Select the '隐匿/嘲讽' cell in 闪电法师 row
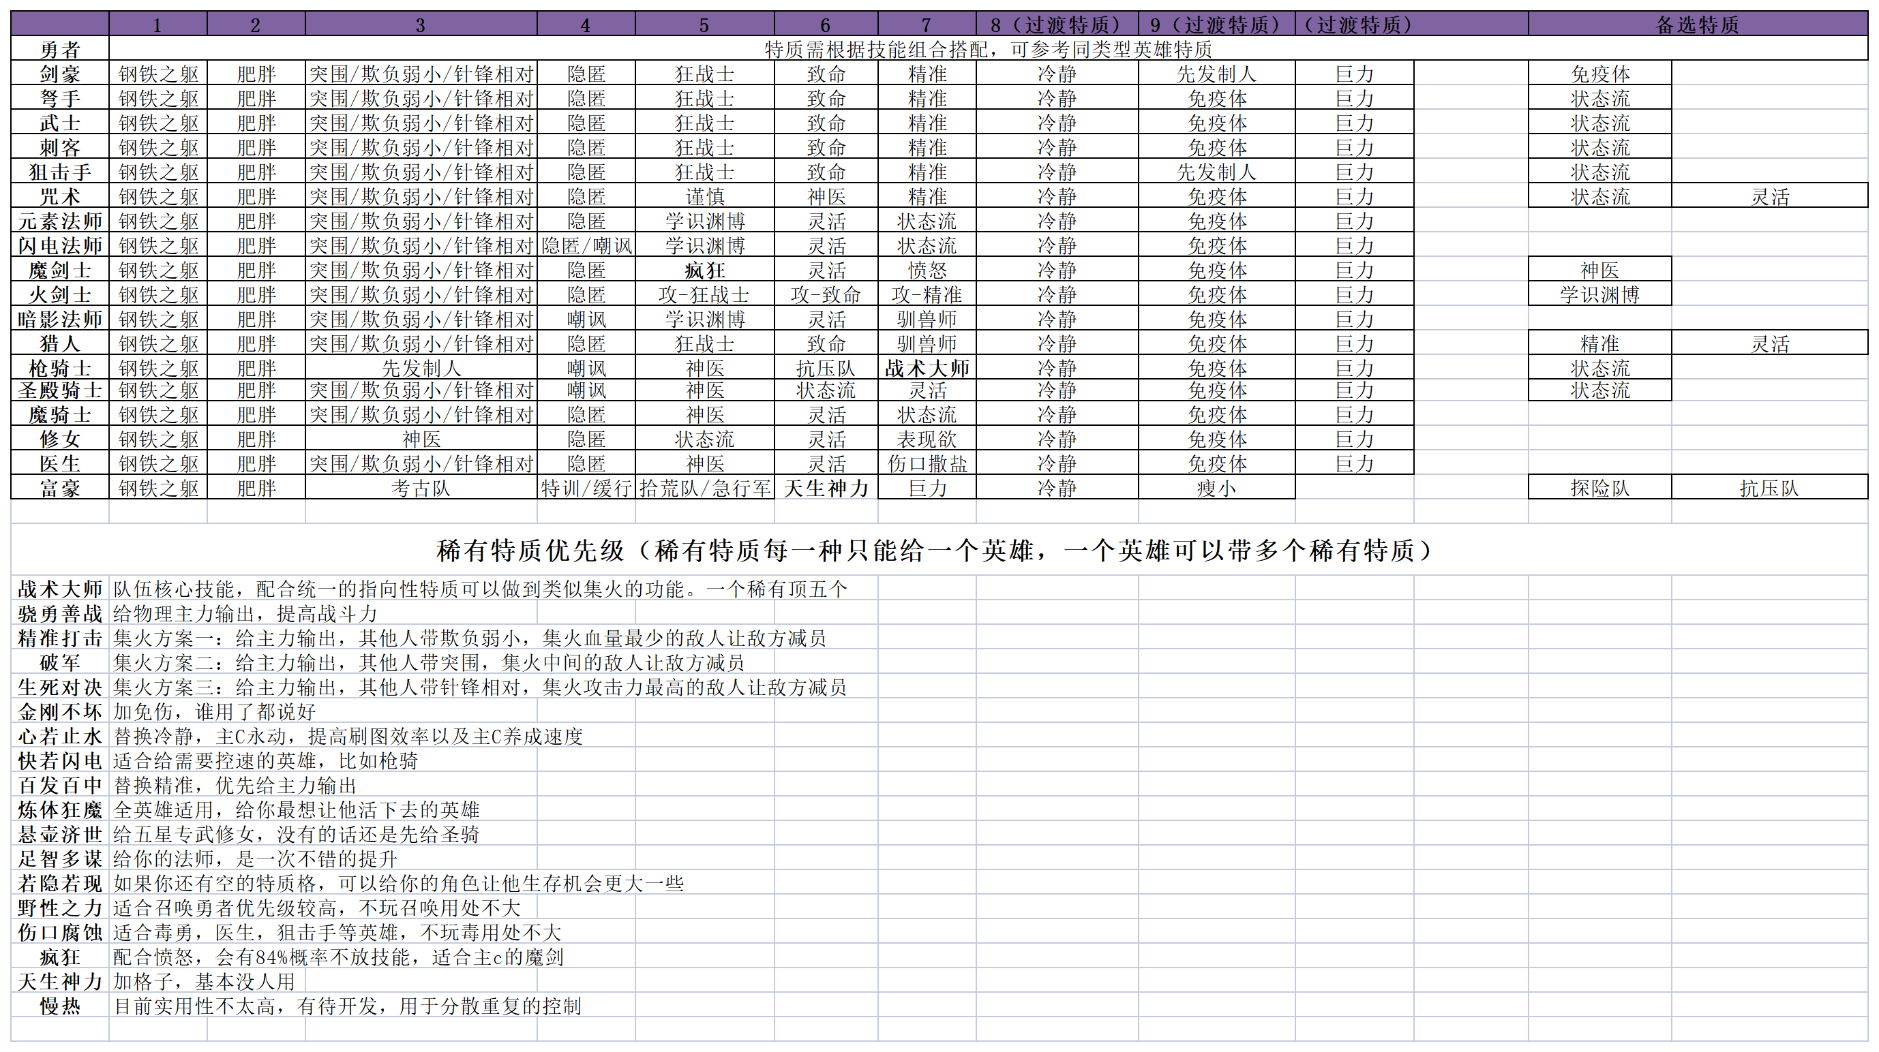 [586, 245]
